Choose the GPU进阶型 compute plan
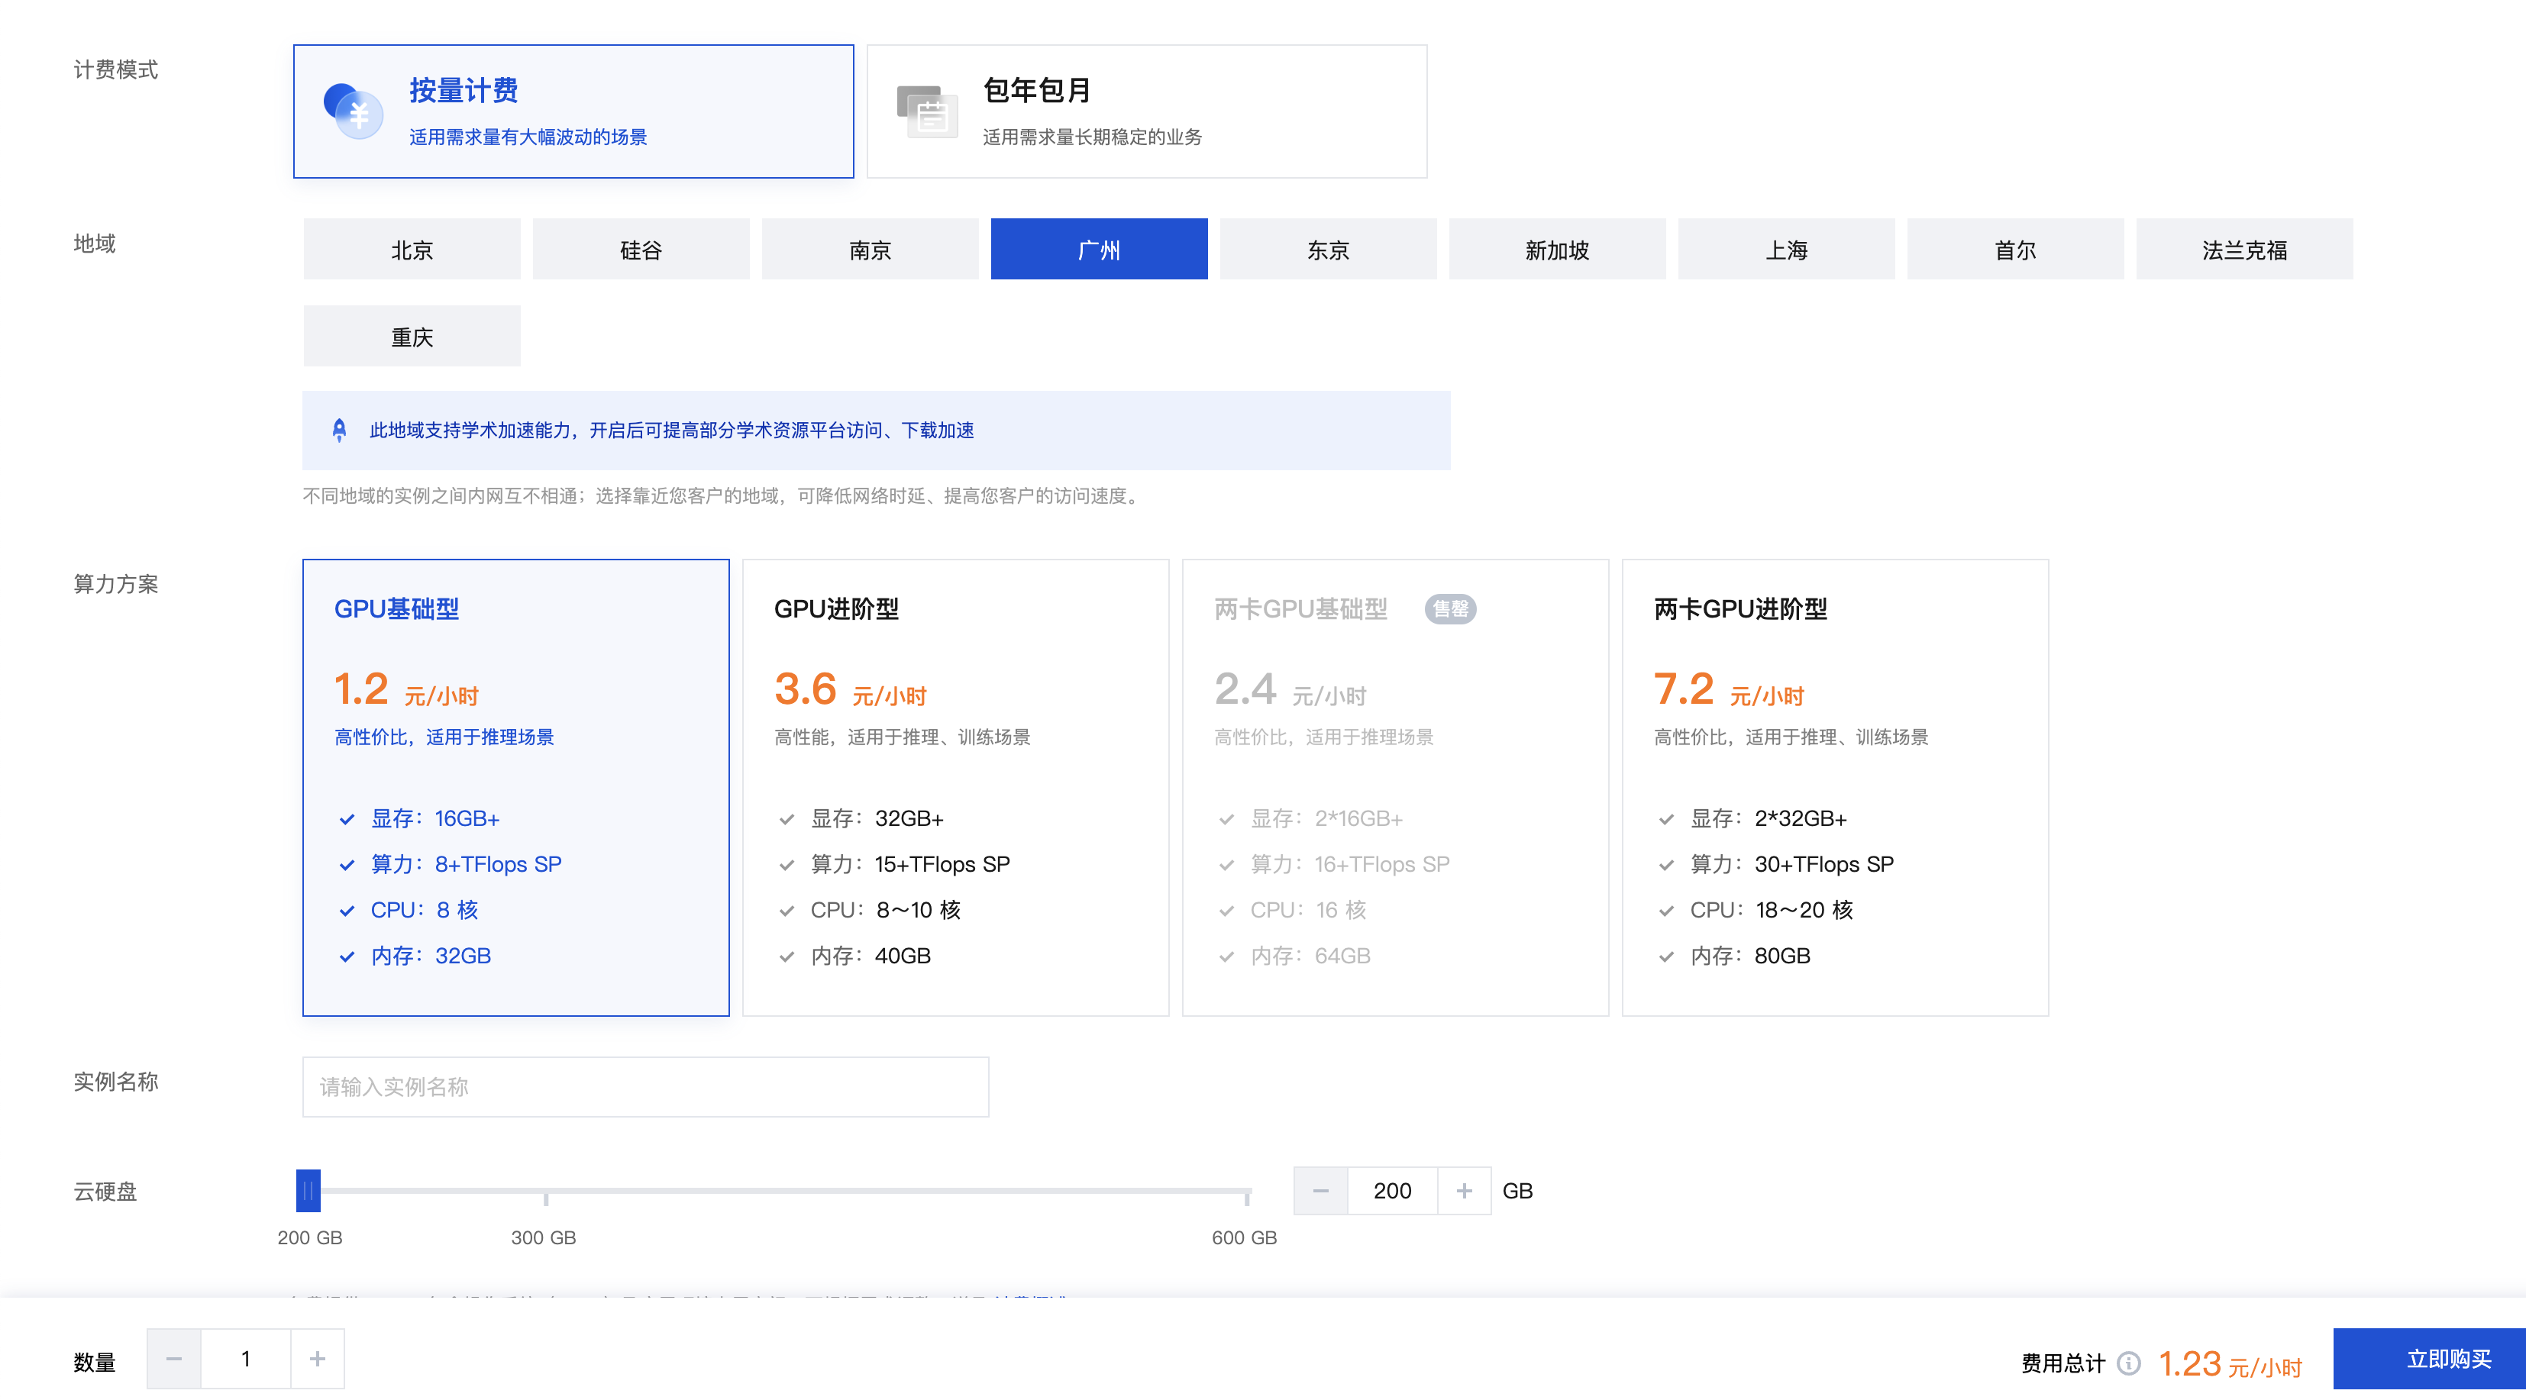Image resolution: width=2526 pixels, height=1400 pixels. tap(955, 787)
